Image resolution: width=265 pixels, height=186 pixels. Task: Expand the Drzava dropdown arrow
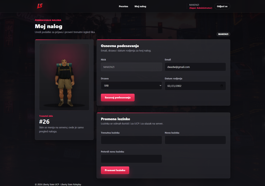click(x=160, y=85)
